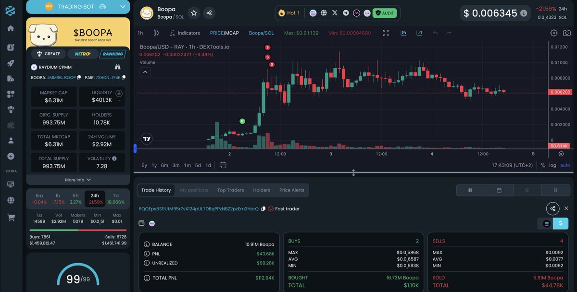Switch to the Holders tab
Image resolution: width=577 pixels, height=292 pixels.
(262, 190)
